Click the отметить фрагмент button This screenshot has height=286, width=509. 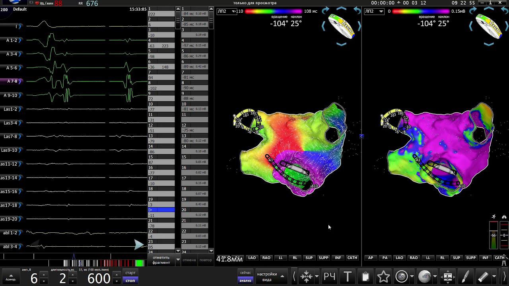(161, 260)
